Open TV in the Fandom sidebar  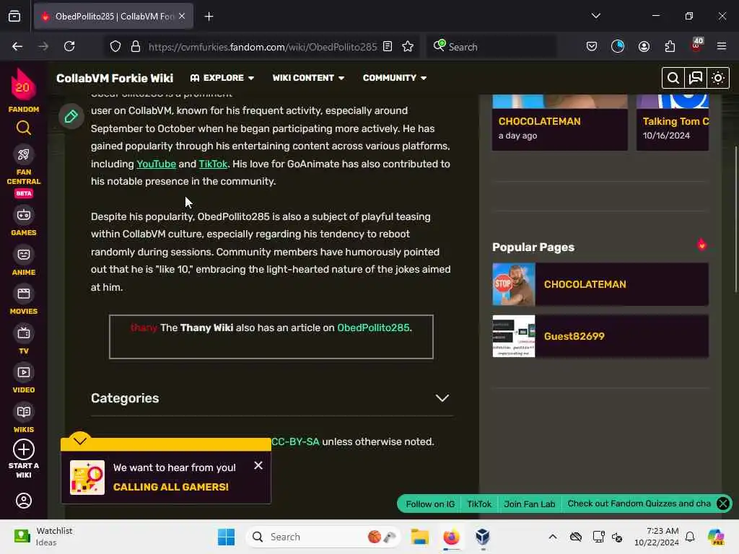pos(24,339)
